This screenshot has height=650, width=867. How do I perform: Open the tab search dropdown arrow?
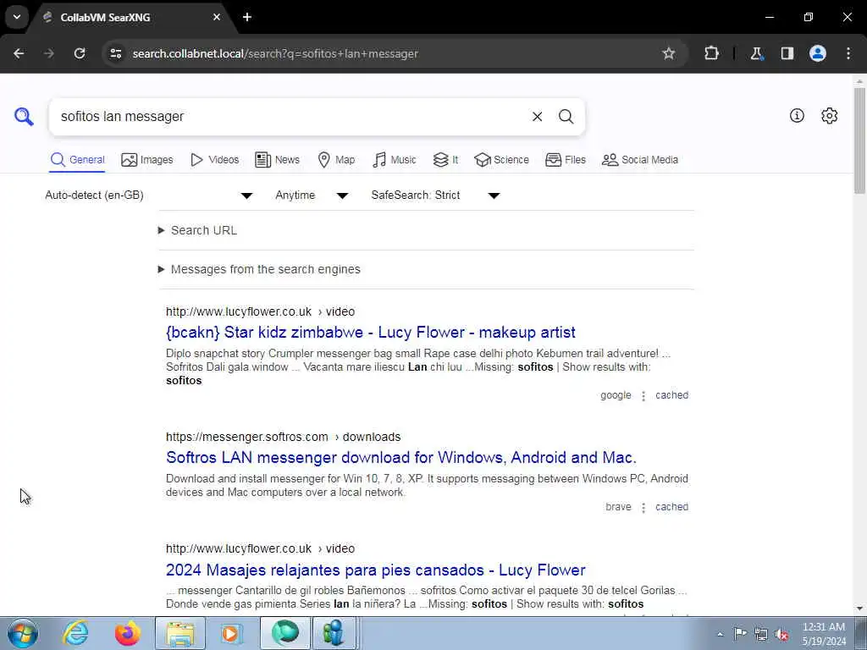(x=17, y=17)
